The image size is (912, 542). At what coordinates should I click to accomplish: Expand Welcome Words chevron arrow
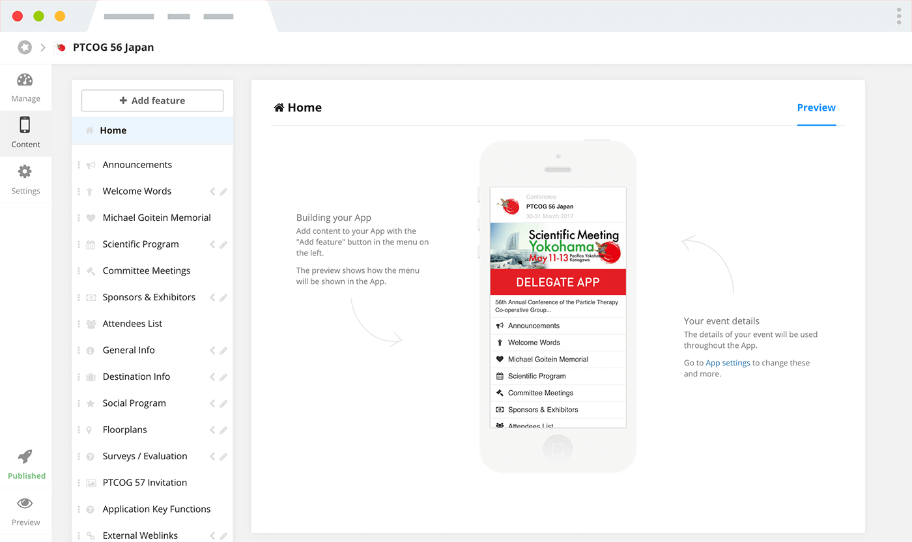tap(212, 192)
